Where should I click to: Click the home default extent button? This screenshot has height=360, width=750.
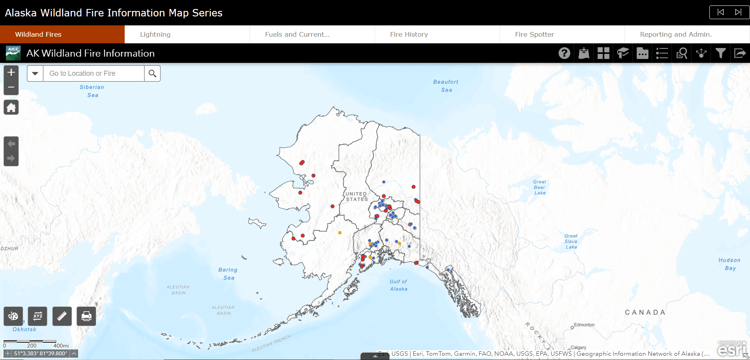point(11,107)
